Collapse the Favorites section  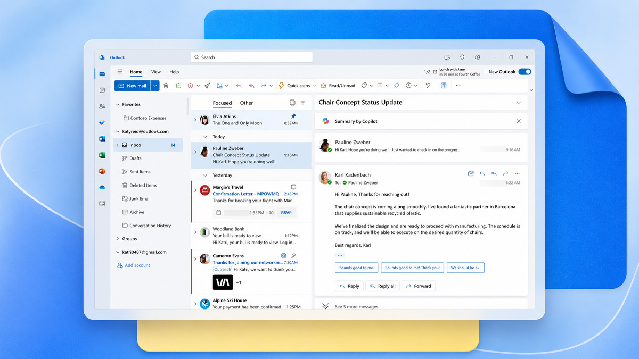click(x=118, y=105)
